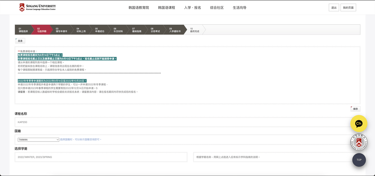Jump to step 07 缴纳指南
Image resolution: width=375 pixels, height=176 pixels.
click(137, 30)
